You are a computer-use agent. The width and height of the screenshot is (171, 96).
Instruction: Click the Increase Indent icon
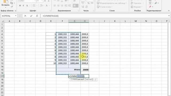(x=69, y=6)
